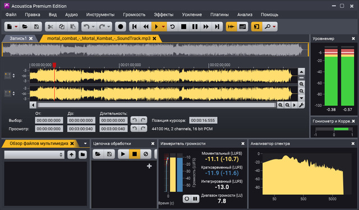The height and width of the screenshot is (210, 359).
Task: Open the Анализ menu
Action: point(245,15)
